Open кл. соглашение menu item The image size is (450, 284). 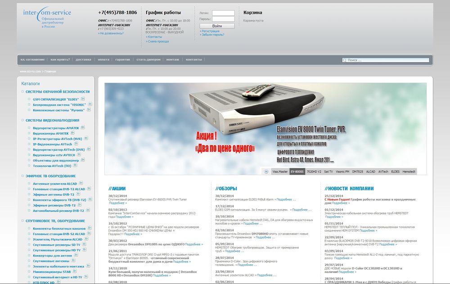click(32, 60)
